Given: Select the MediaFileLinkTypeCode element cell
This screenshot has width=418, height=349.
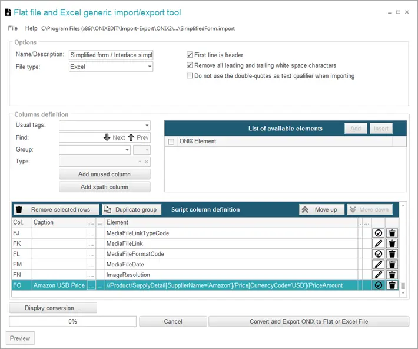Looking at the screenshot, I should pos(231,233).
